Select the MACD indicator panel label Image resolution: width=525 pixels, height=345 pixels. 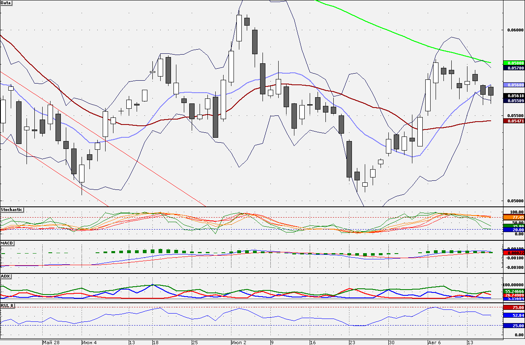point(7,243)
